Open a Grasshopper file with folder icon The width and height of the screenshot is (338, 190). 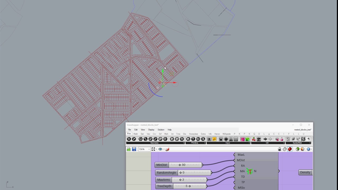click(129, 149)
